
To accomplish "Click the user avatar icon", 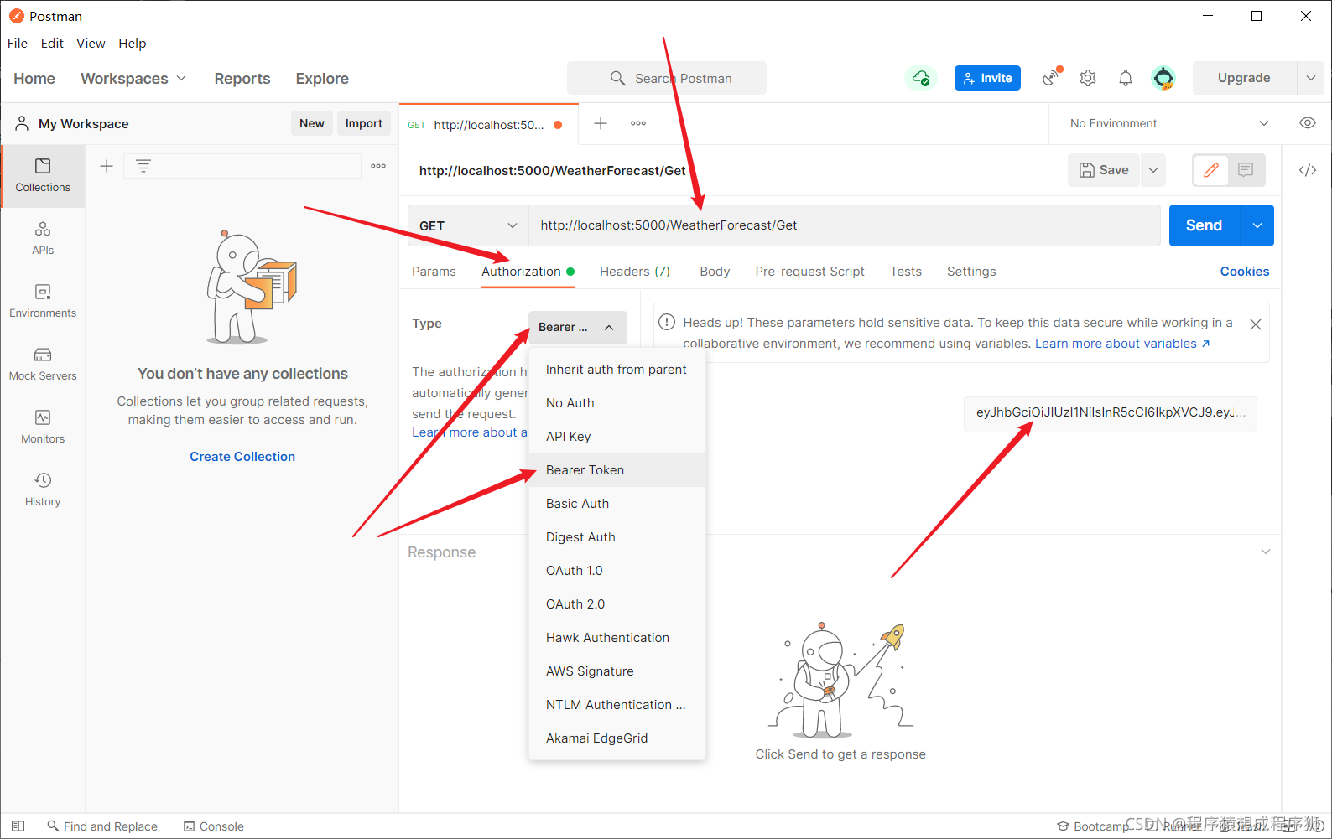I will [x=1163, y=78].
